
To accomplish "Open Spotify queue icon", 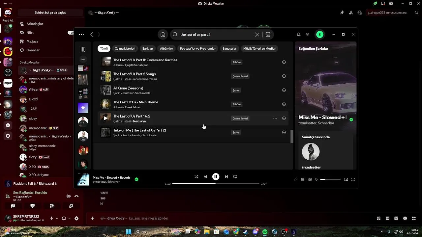I will 303,179.
